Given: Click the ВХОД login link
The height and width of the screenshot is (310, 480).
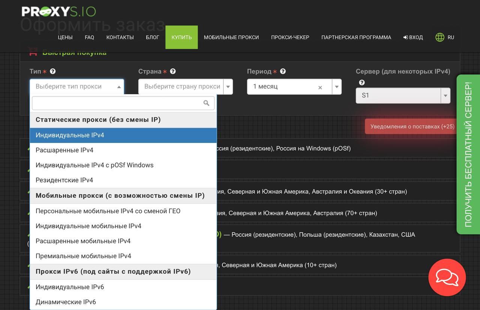Looking at the screenshot, I should (x=413, y=37).
